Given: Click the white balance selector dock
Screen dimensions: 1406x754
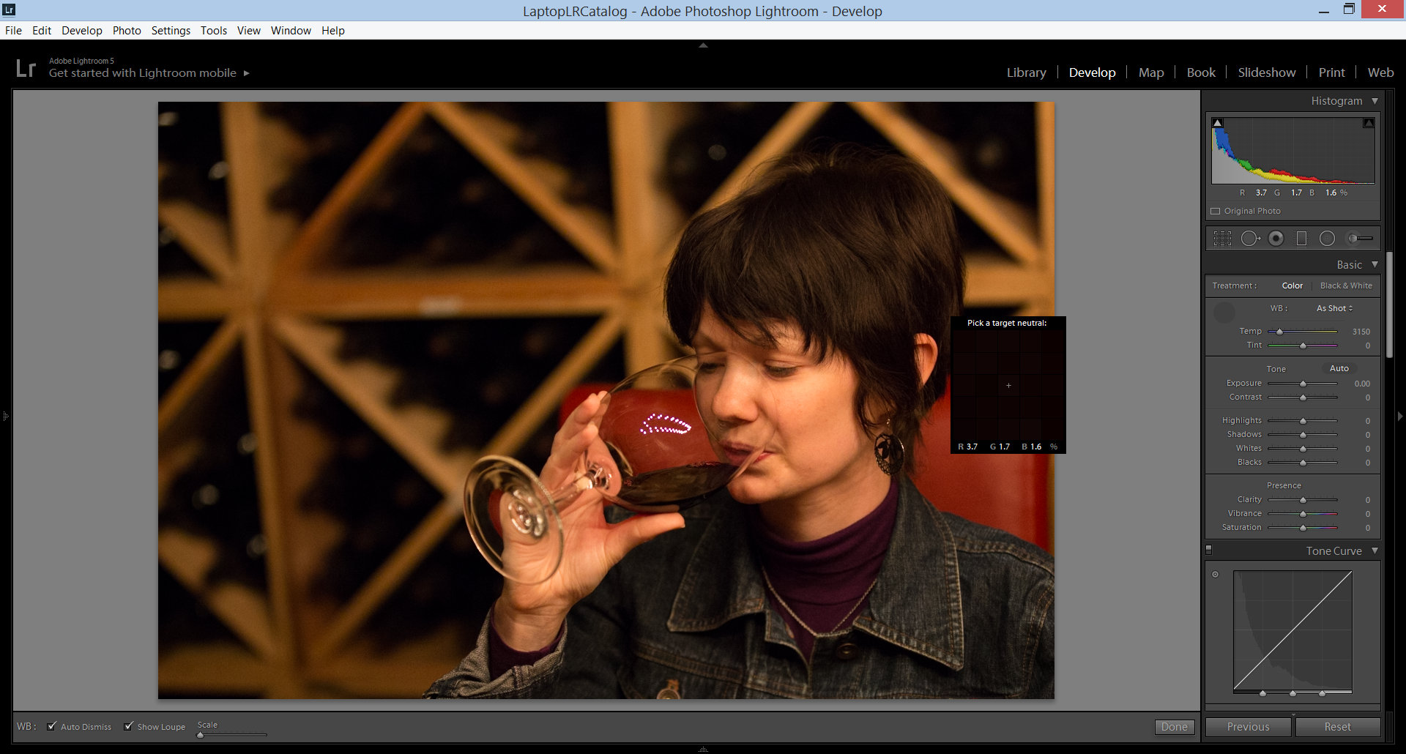Looking at the screenshot, I should (x=1224, y=312).
